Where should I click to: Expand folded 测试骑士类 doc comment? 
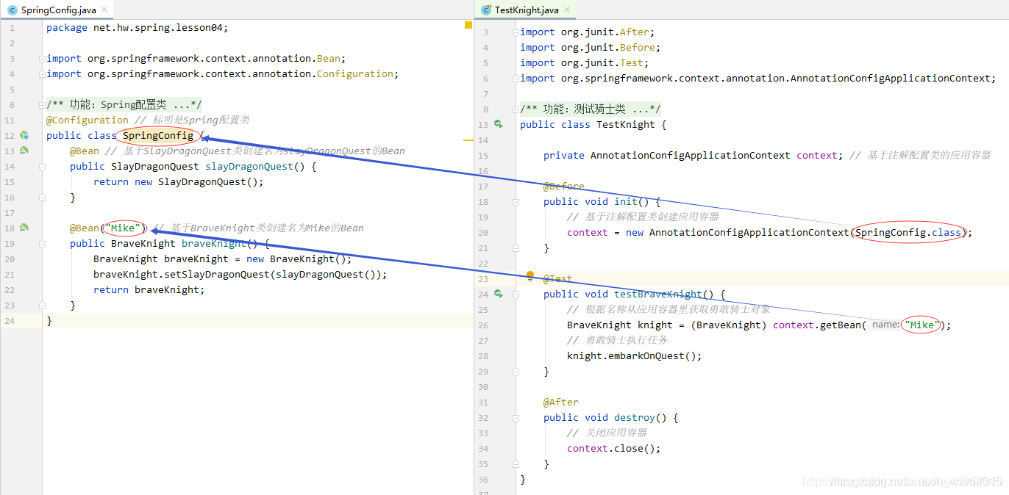click(x=516, y=109)
